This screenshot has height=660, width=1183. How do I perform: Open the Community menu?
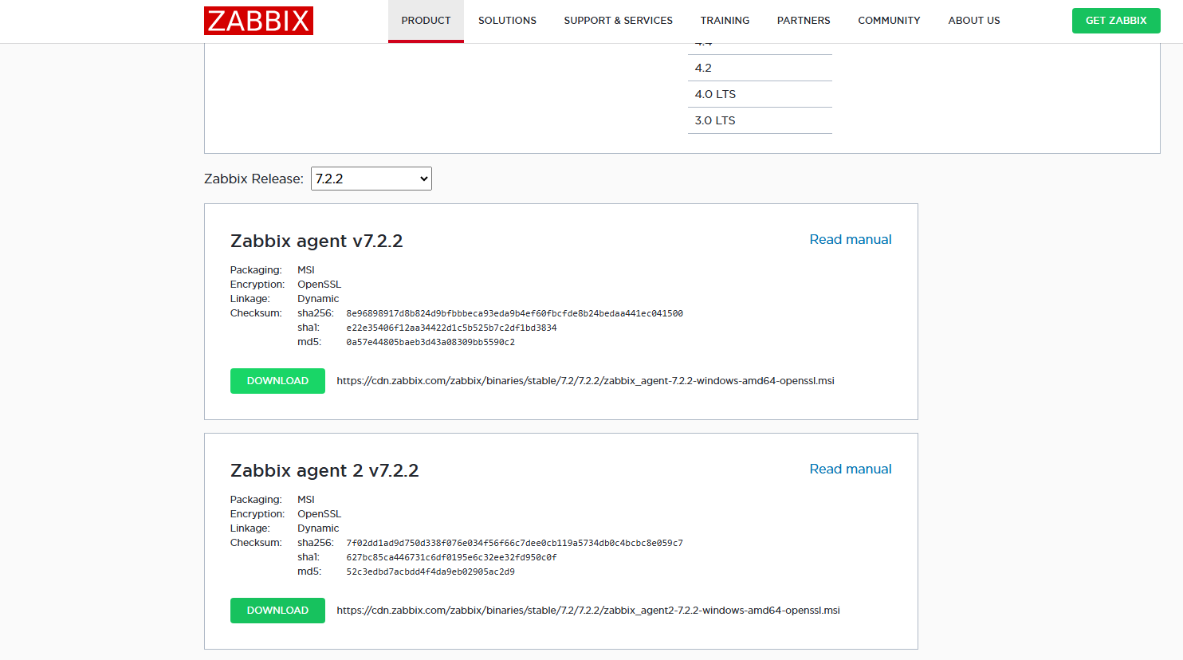[889, 21]
